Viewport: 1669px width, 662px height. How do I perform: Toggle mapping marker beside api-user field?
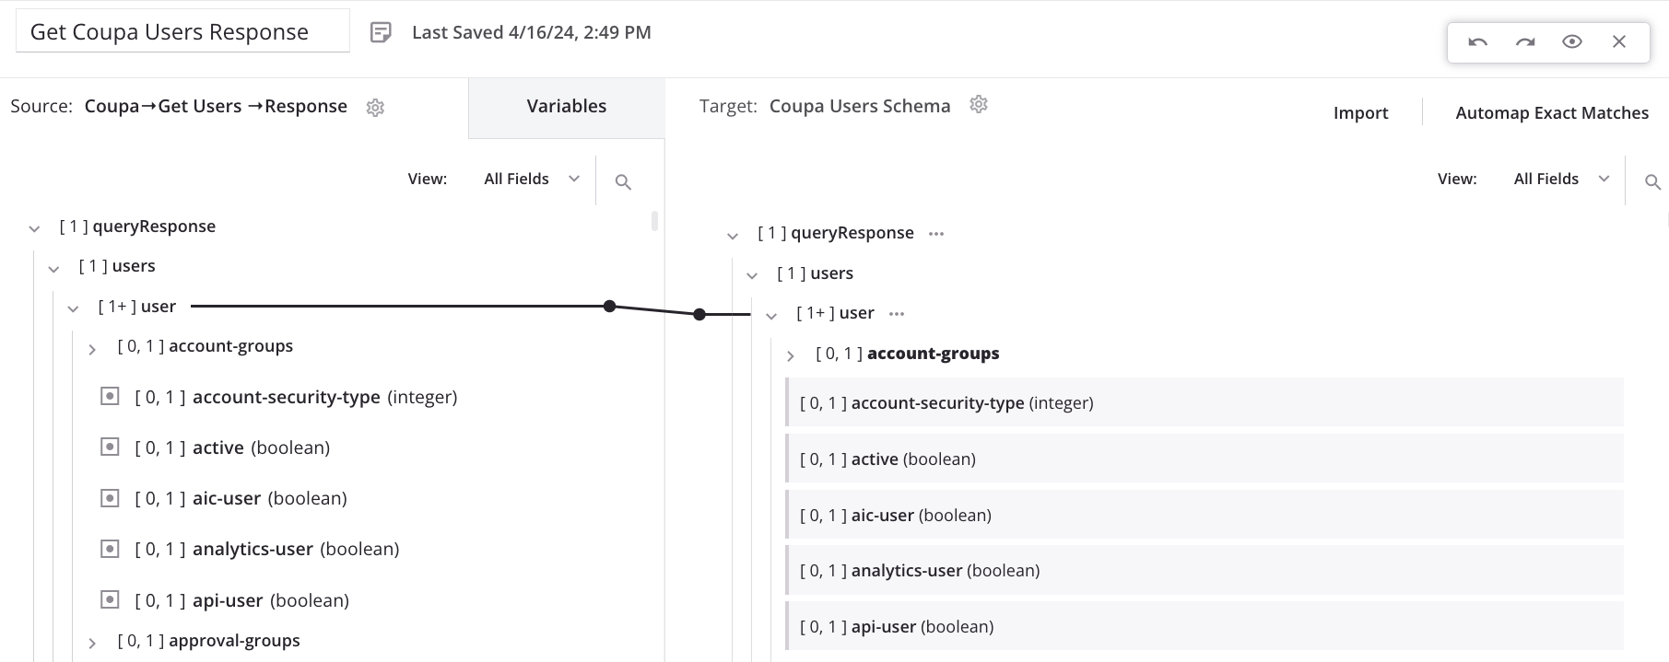(x=110, y=598)
